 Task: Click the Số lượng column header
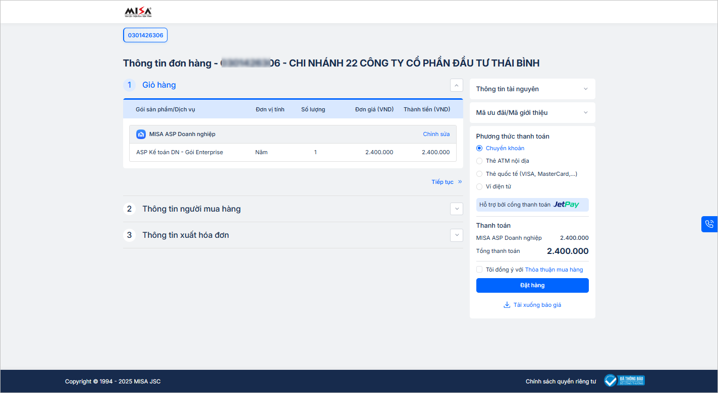tap(313, 109)
